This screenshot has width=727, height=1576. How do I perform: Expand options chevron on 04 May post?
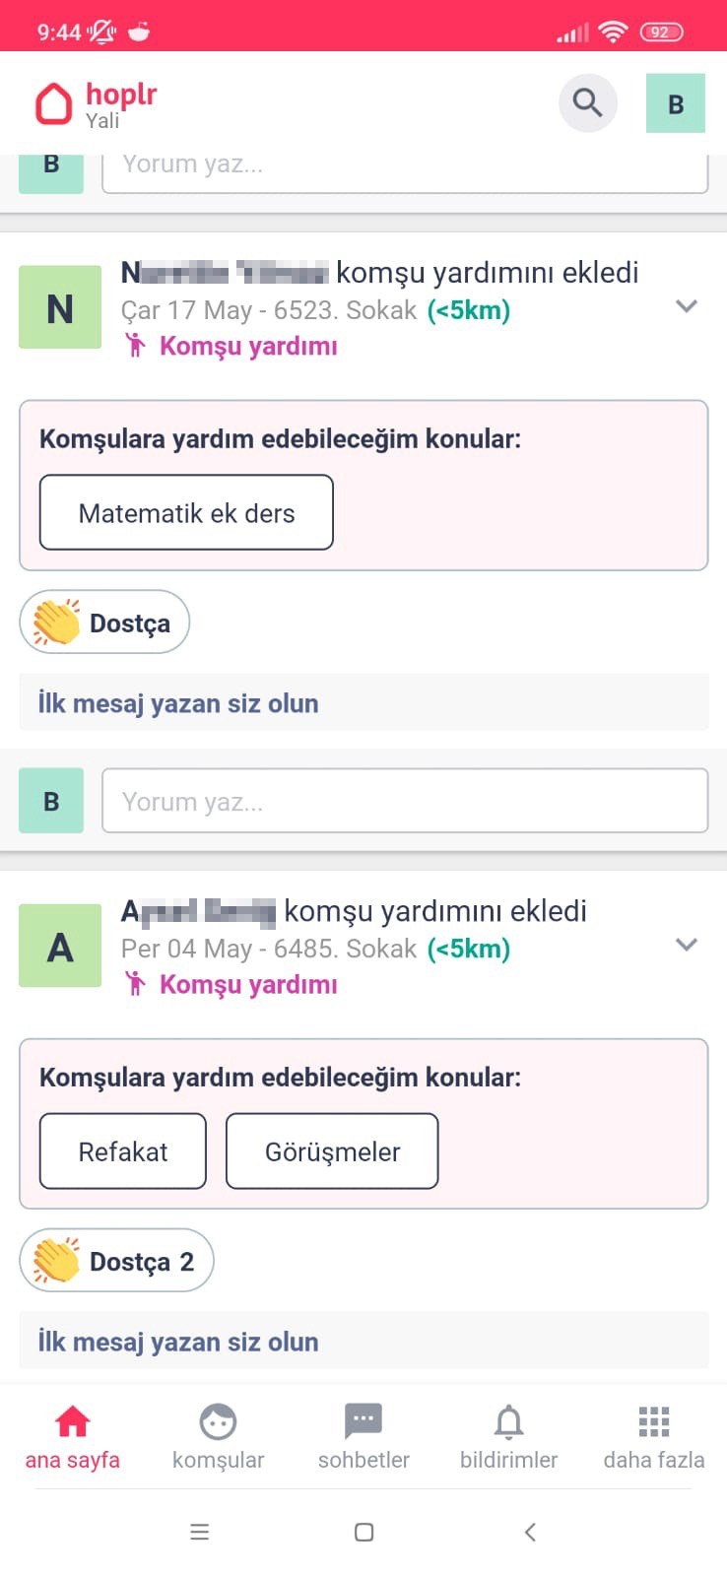coord(687,945)
